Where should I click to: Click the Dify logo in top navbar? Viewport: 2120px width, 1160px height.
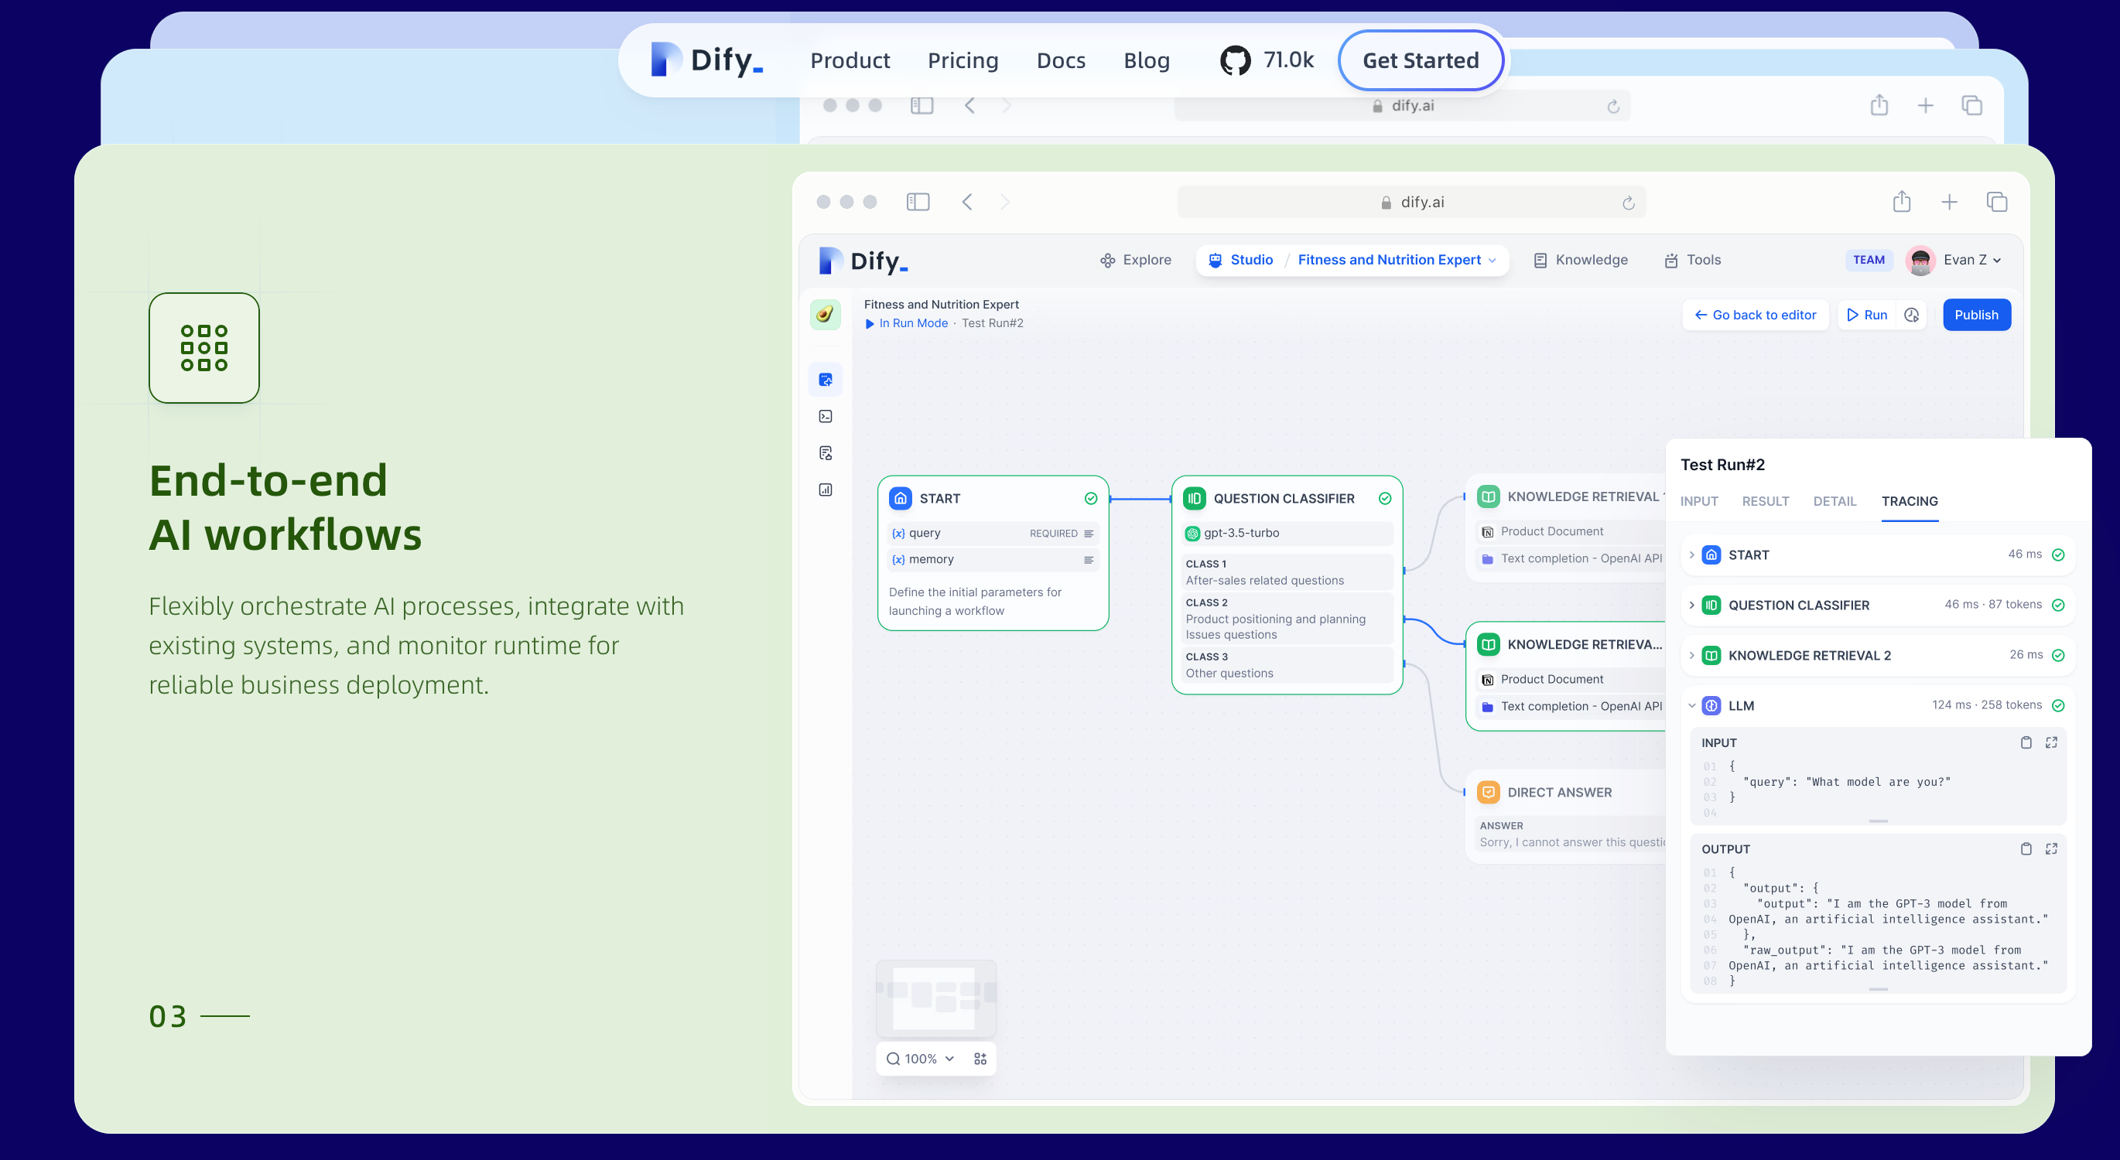click(x=707, y=60)
